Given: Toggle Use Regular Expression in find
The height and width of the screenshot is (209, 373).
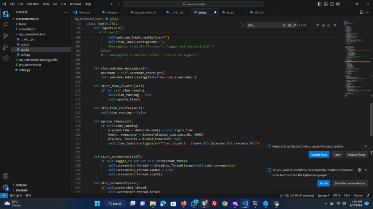Looking at the screenshot, I should 295,25.
